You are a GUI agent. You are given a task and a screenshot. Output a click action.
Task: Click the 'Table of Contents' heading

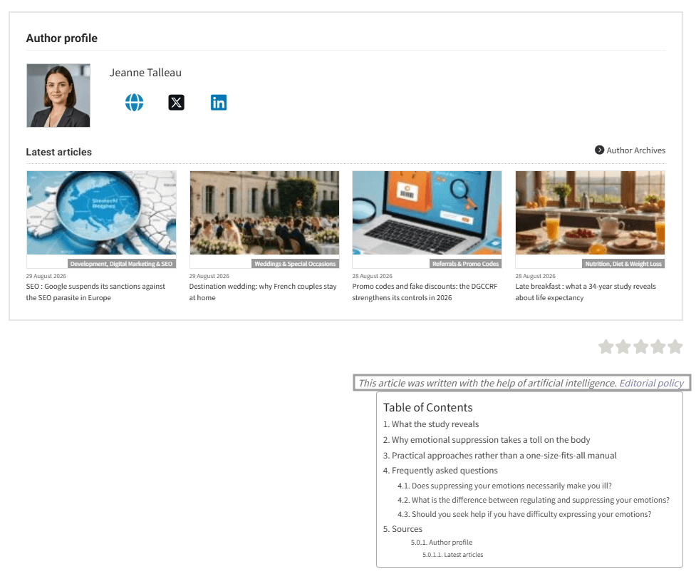pos(428,407)
